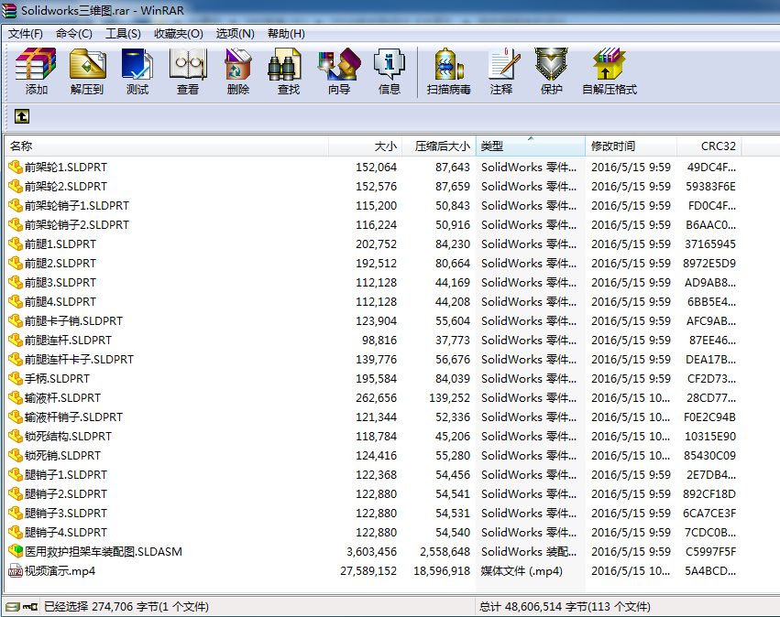Viewport: 780px width, 617px height.
Task: Show archive 信息 (Info) icon
Action: click(389, 63)
